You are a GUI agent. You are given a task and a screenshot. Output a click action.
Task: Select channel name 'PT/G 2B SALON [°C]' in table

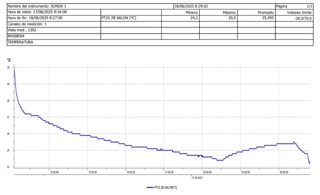(x=119, y=18)
